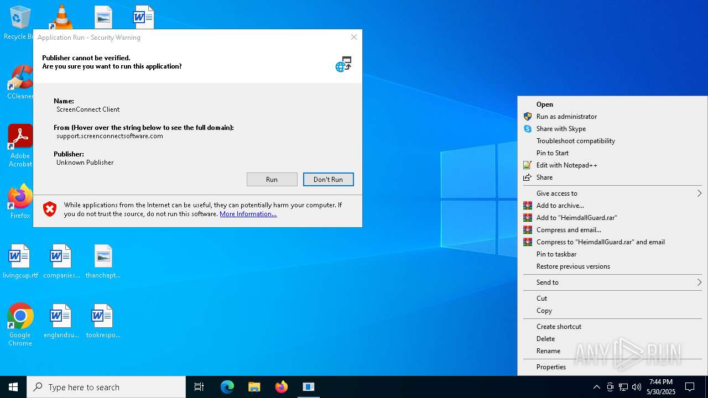Select the tookrespo Word document icon

pyautogui.click(x=103, y=321)
